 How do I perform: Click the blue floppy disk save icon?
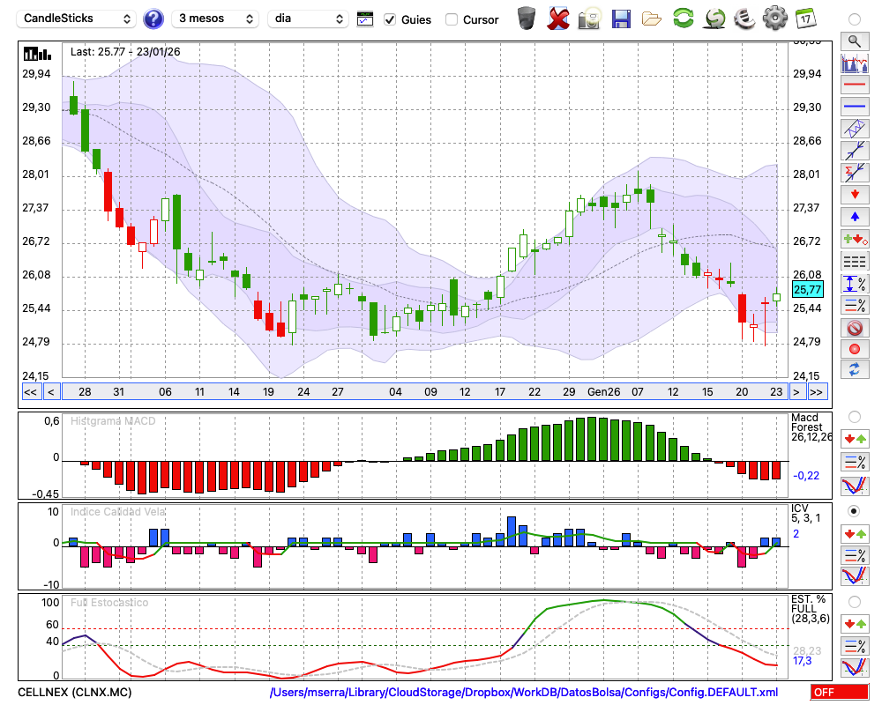[621, 19]
